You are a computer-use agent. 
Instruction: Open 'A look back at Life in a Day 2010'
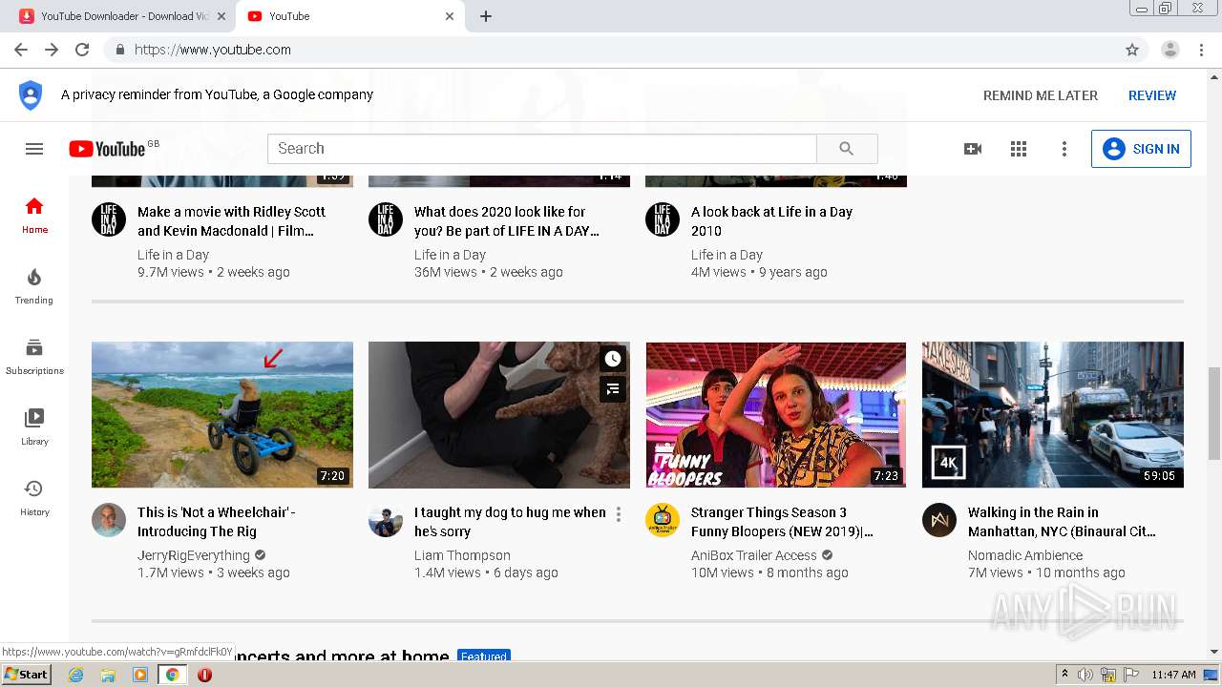point(771,221)
